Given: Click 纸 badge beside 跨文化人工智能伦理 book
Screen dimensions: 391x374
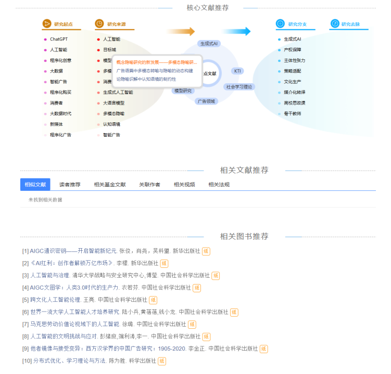Looking at the screenshot, I should (x=153, y=300).
